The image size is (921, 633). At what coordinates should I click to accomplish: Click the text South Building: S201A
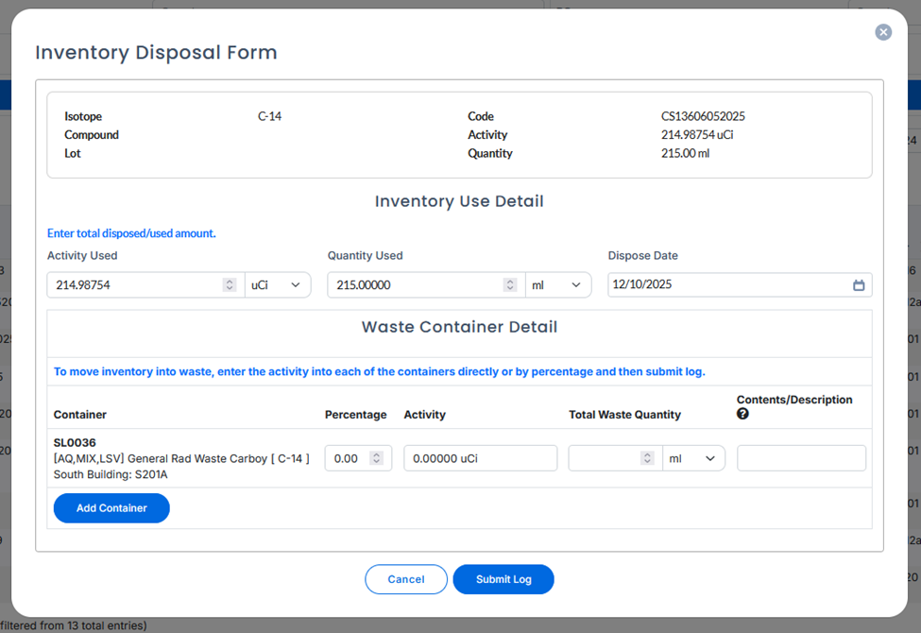[111, 474]
